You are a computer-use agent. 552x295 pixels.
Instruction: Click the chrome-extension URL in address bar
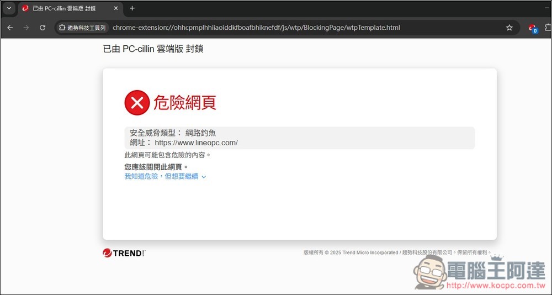256,28
